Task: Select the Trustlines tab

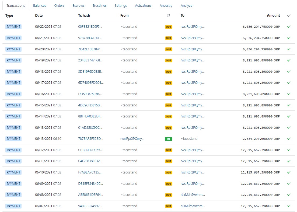Action: click(x=99, y=5)
